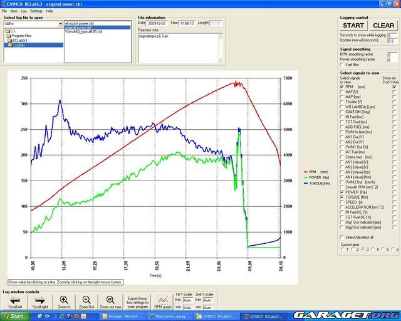This screenshot has height=321, width=401.
Task: Enable the Fuel filter checkbox
Action: pos(342,64)
